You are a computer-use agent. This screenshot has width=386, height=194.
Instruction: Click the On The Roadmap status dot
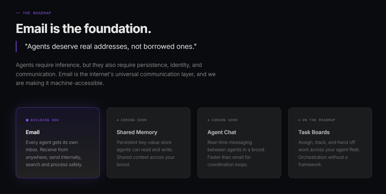pyautogui.click(x=299, y=120)
